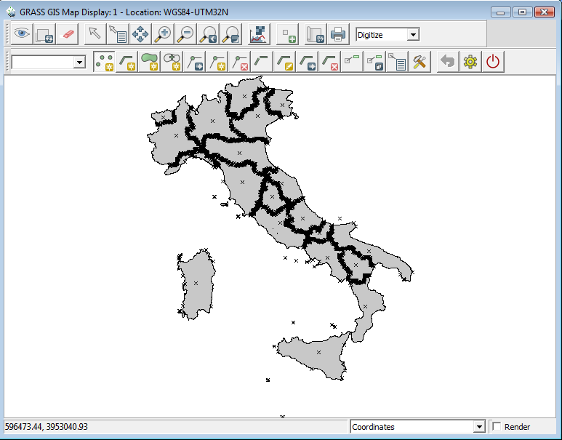Click the Undo arrow button
The image size is (562, 440).
click(448, 62)
